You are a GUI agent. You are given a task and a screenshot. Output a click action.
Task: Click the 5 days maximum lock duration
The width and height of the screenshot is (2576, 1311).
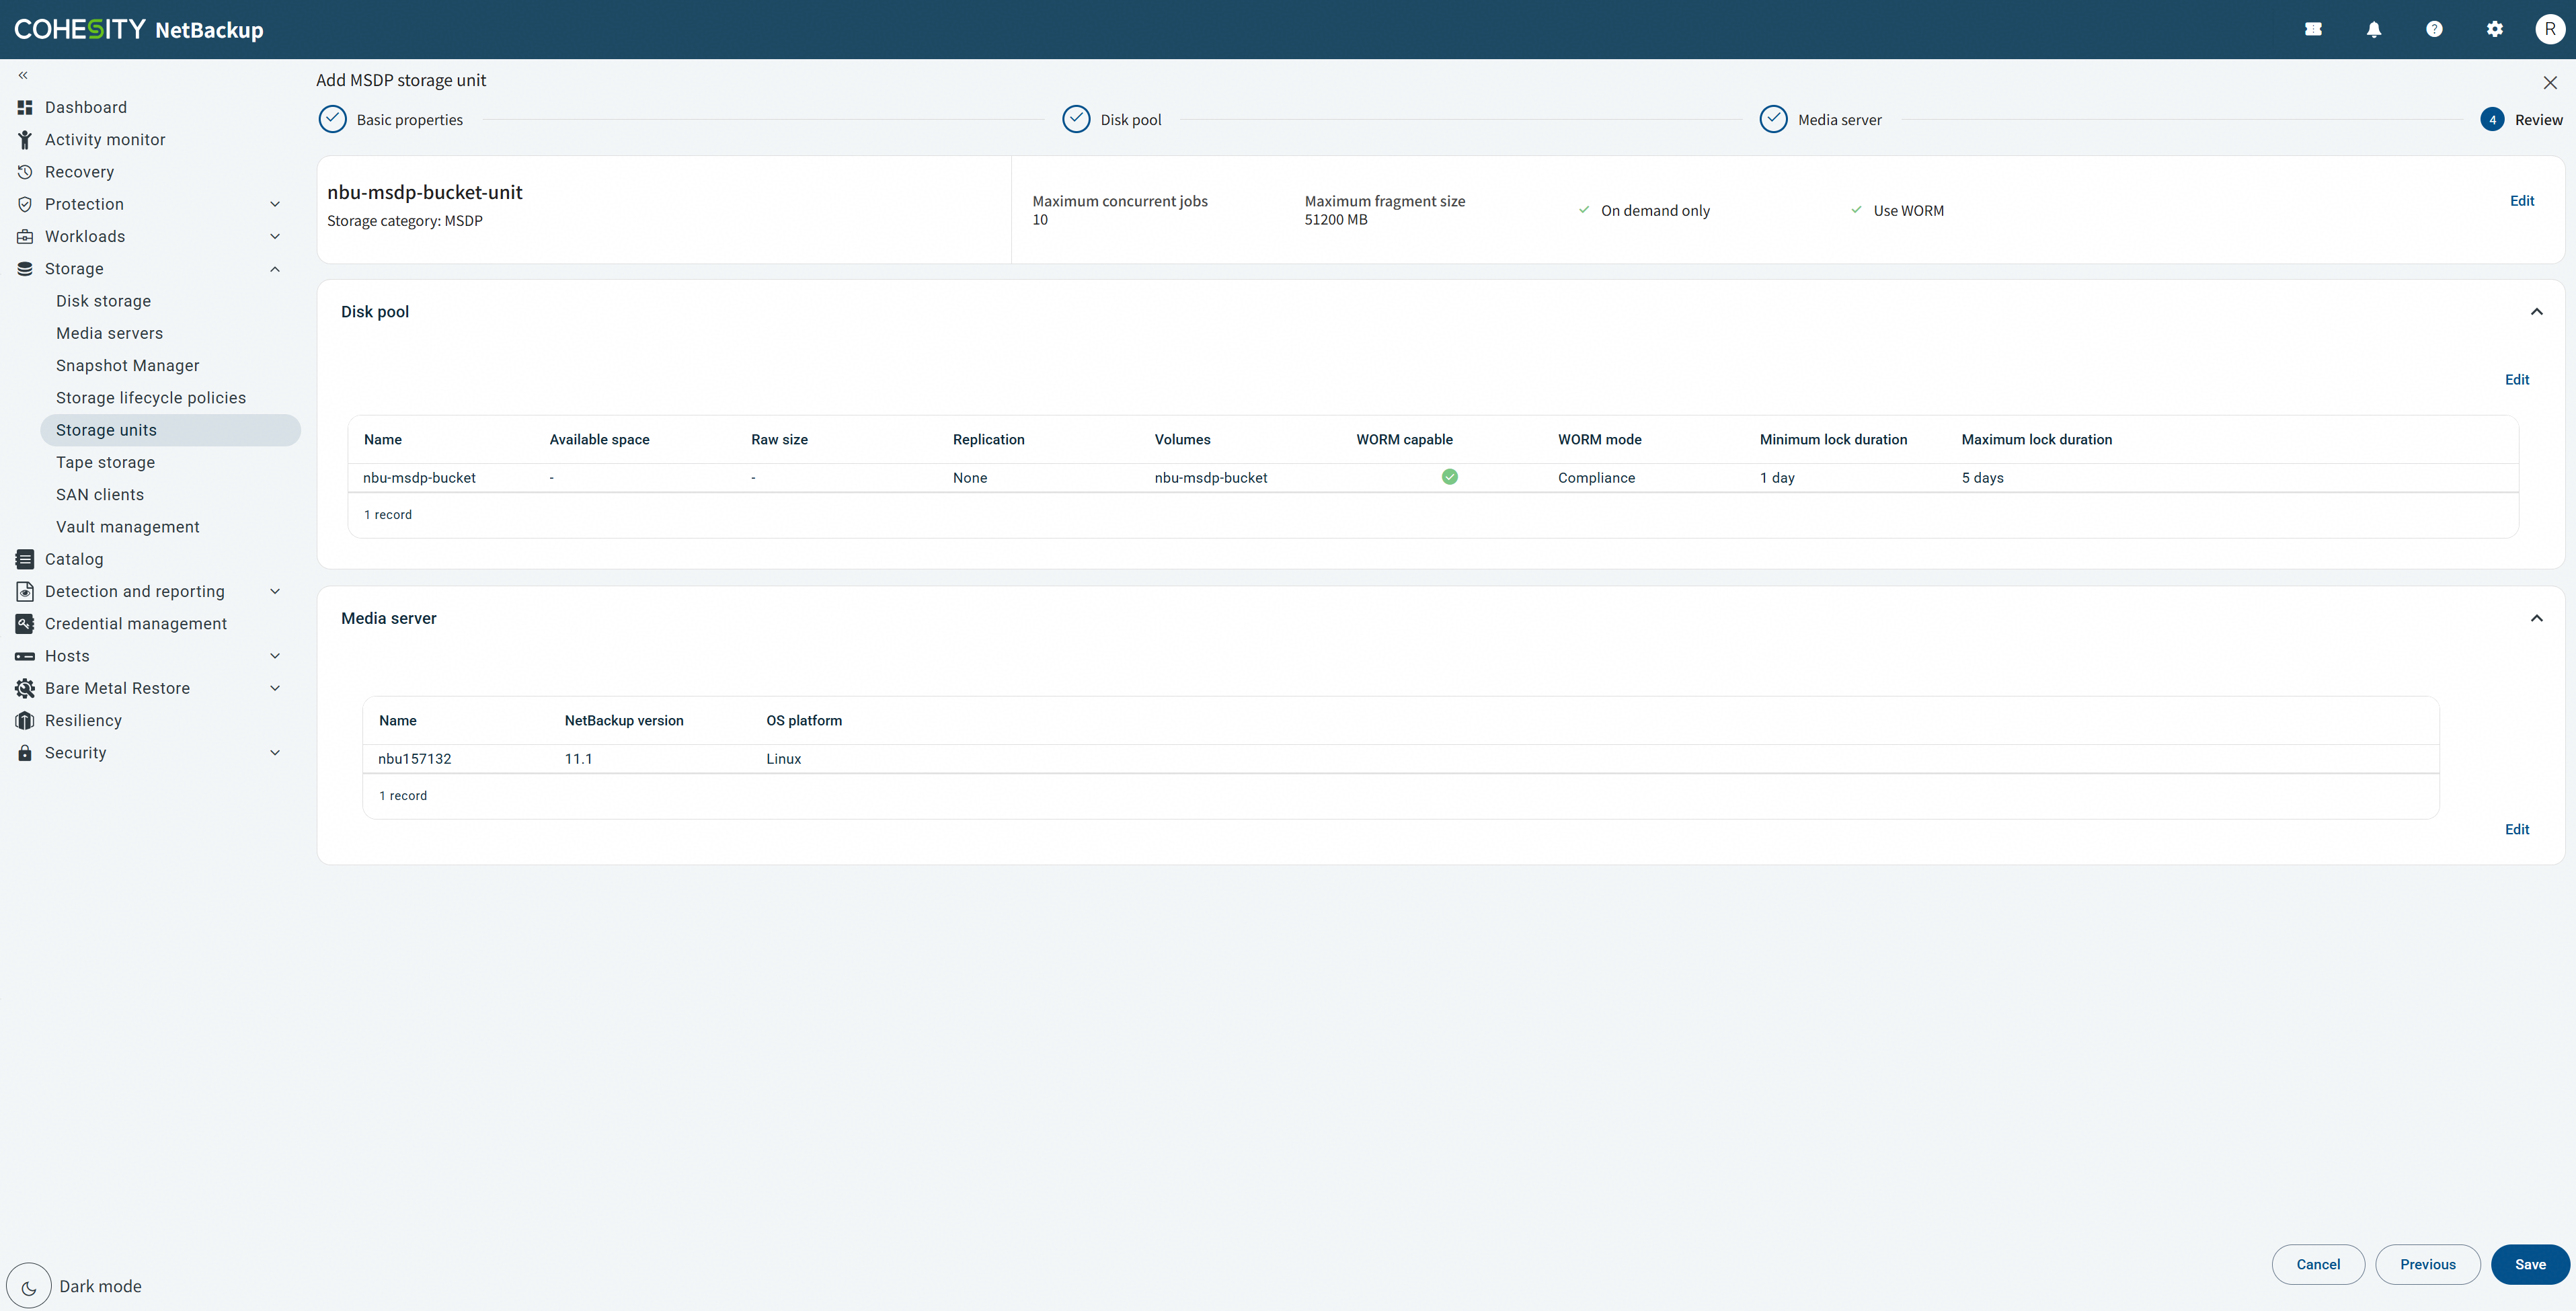click(x=1983, y=478)
